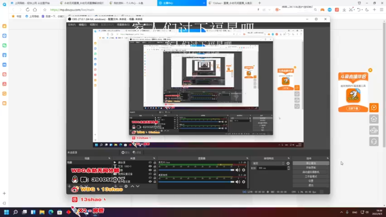Open source 属性 properties gear button

point(125,152)
